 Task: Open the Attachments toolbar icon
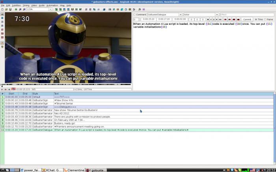(94, 9)
